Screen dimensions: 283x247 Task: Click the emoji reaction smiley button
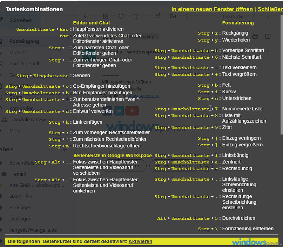207,166
